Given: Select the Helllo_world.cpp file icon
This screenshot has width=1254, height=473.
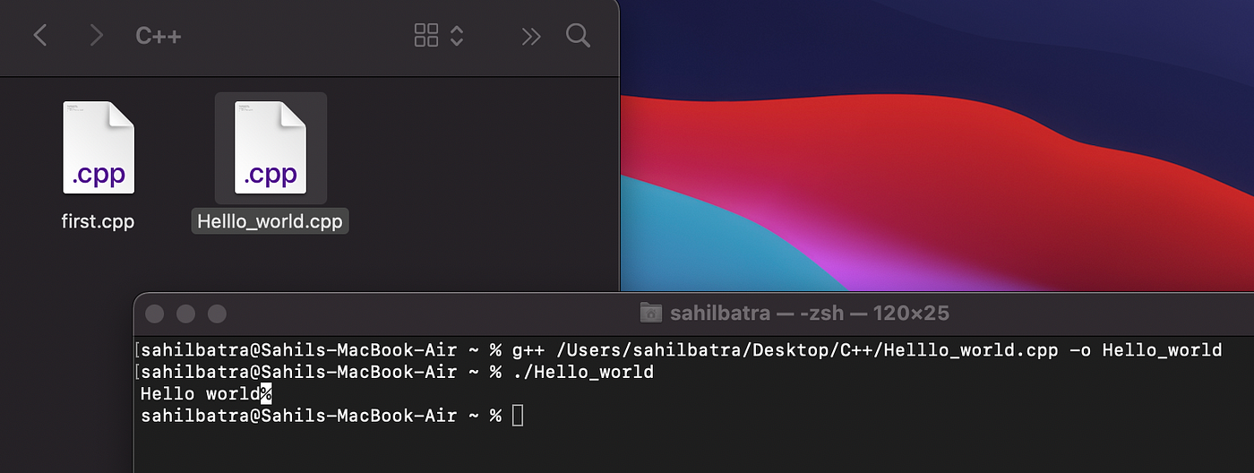Looking at the screenshot, I should pyautogui.click(x=271, y=147).
